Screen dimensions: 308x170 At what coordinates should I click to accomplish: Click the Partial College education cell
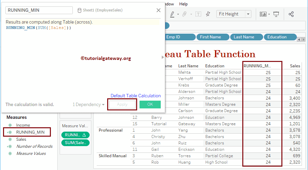click(219, 156)
